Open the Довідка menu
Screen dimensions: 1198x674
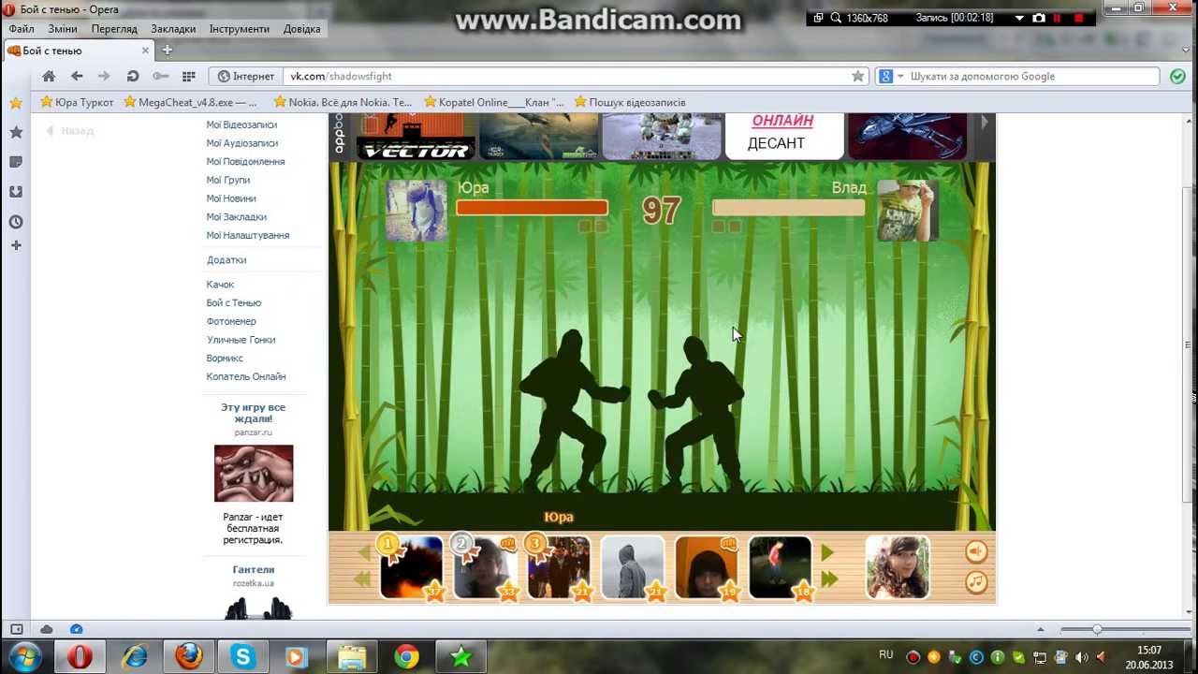301,29
